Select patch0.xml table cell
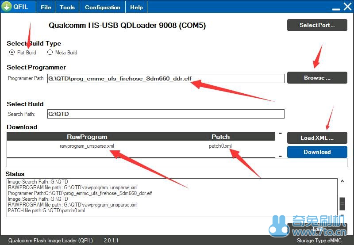 click(220, 146)
